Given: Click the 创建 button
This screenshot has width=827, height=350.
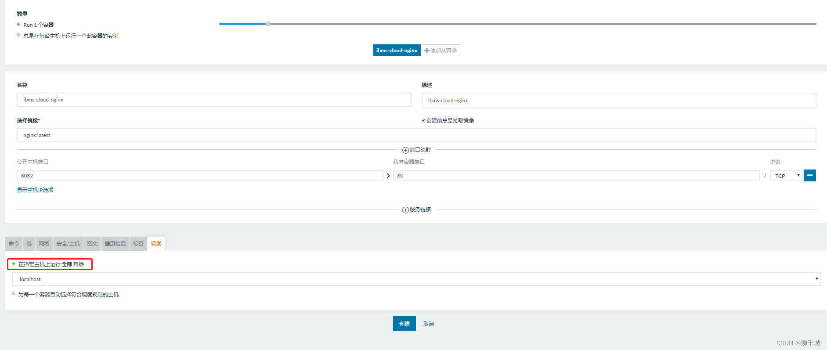Looking at the screenshot, I should pyautogui.click(x=404, y=324).
